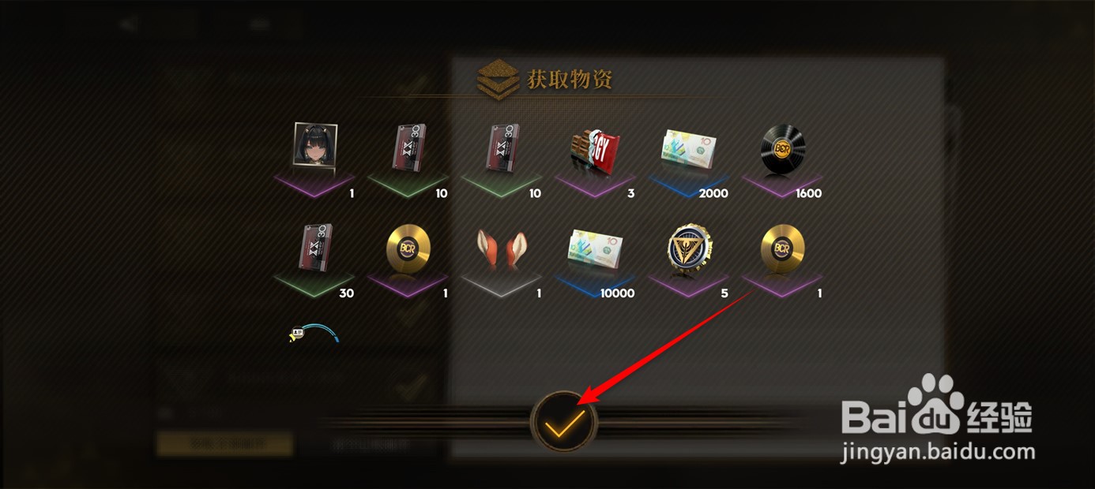This screenshot has height=489, width=1095.
Task: Open the jingyan.baidu.com watermark link
Action: [x=938, y=453]
